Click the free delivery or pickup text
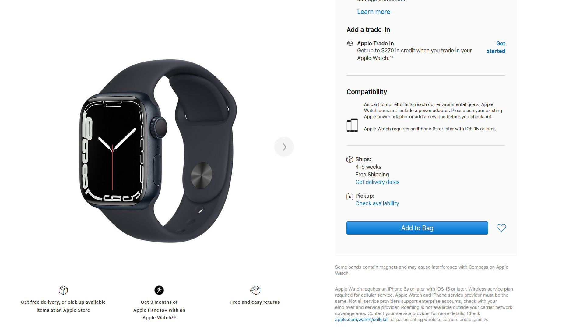The height and width of the screenshot is (329, 576). [x=63, y=306]
